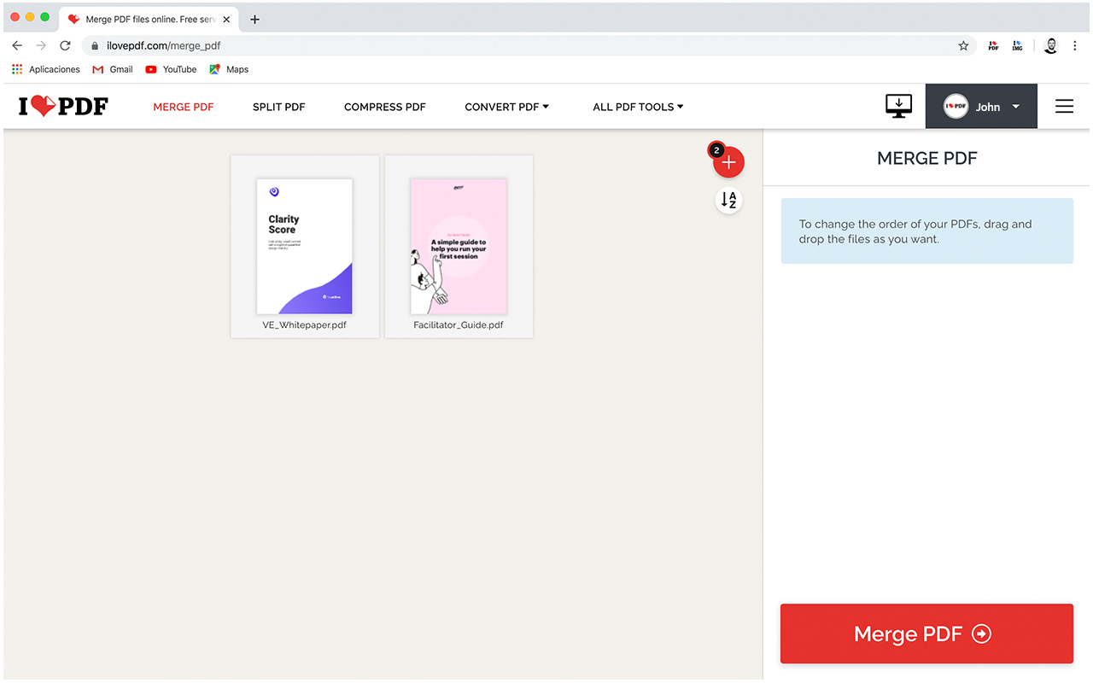
Task: Click the voice assistant microphone icon
Action: pos(1050,45)
